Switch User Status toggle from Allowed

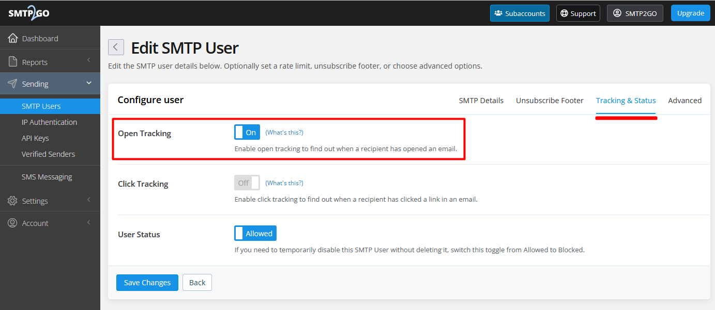pyautogui.click(x=255, y=234)
